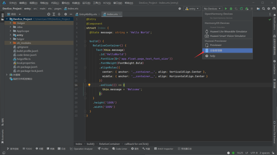This screenshot has height=155, width=277.
Task: Select Huawei Lite Wearable Simulator
Action: (x=227, y=32)
